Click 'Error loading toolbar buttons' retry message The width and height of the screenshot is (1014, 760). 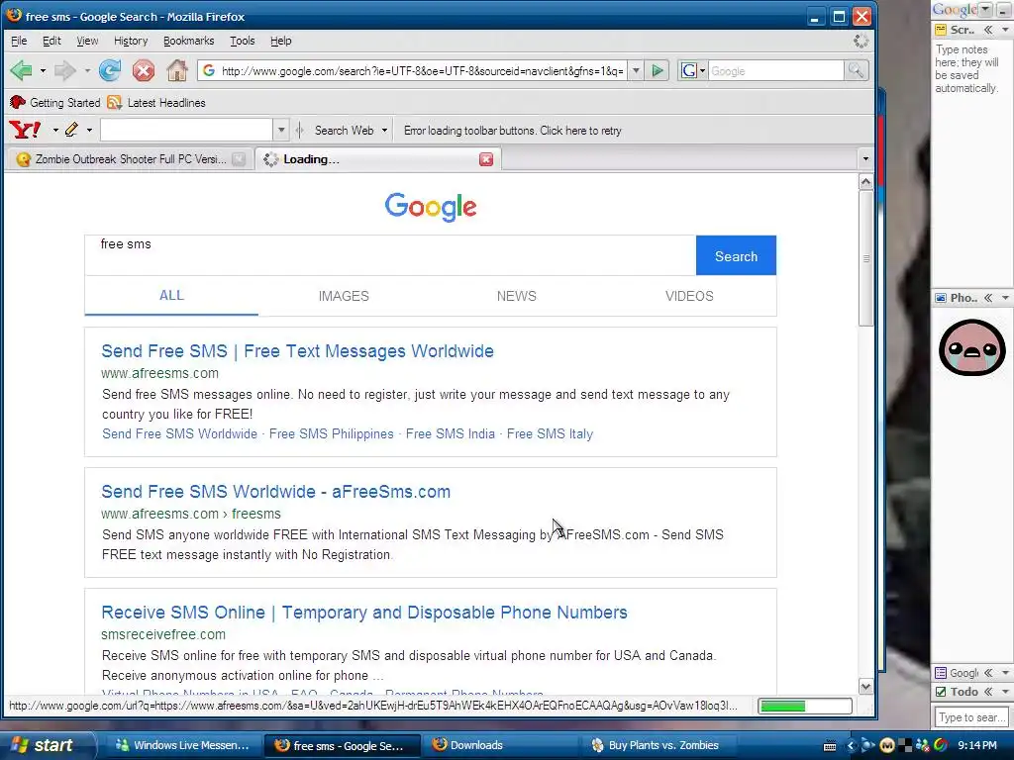coord(512,130)
